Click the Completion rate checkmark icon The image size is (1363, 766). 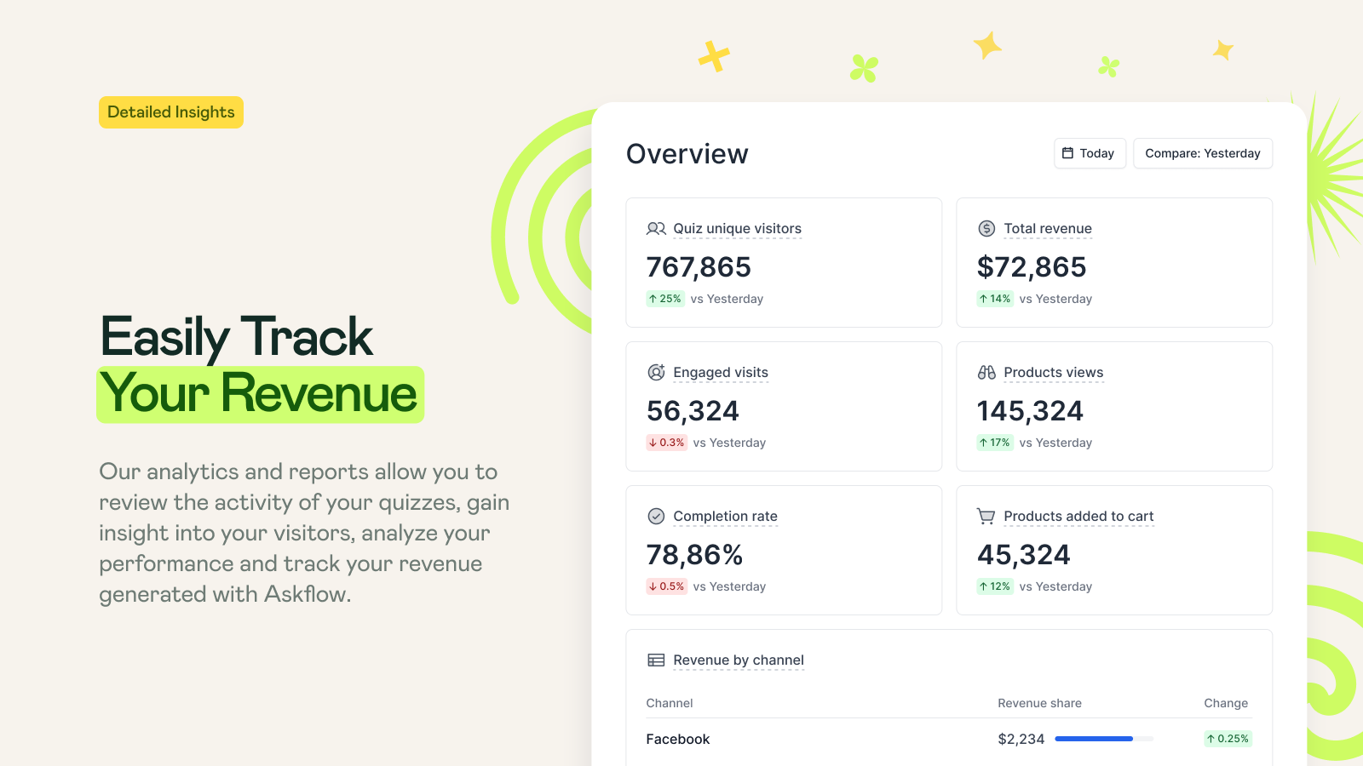click(x=655, y=516)
